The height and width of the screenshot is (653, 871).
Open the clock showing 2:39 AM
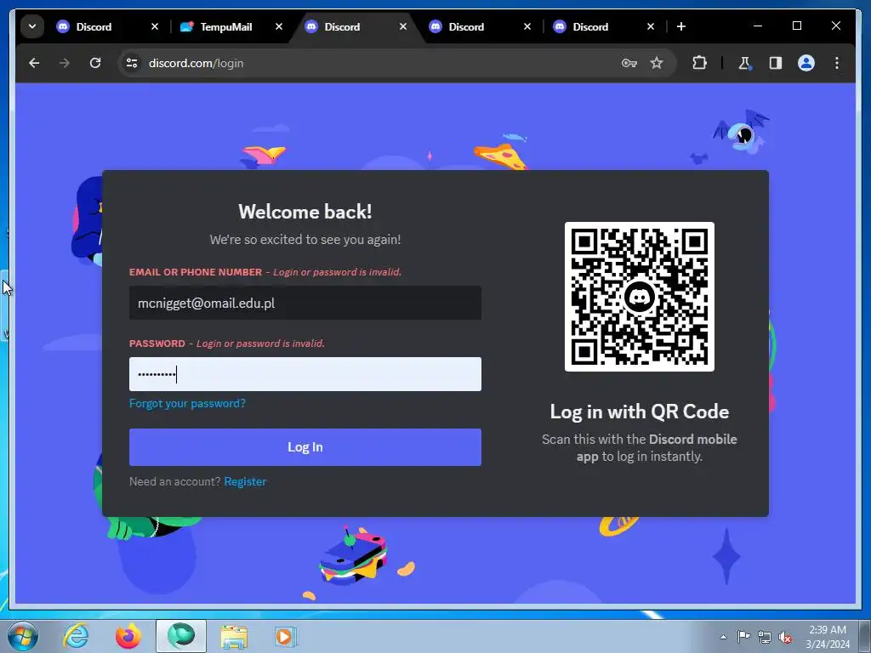click(x=828, y=637)
